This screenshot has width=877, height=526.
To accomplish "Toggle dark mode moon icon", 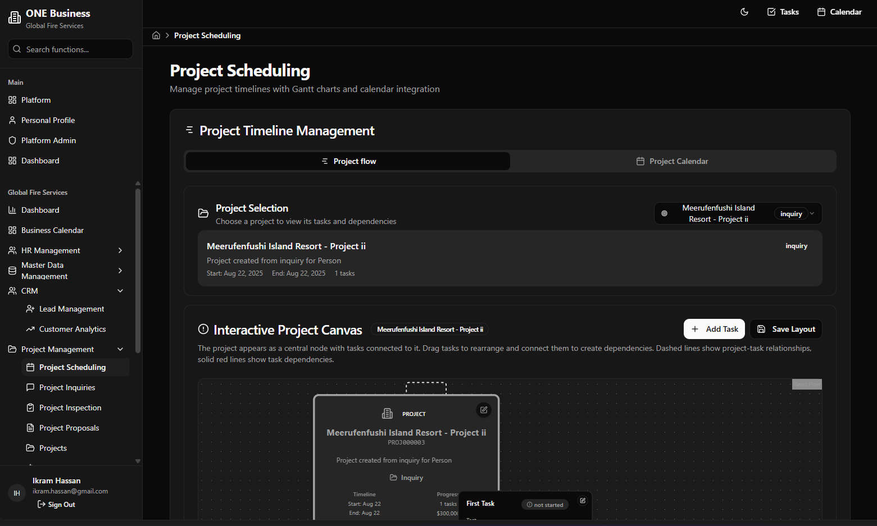I will point(744,12).
